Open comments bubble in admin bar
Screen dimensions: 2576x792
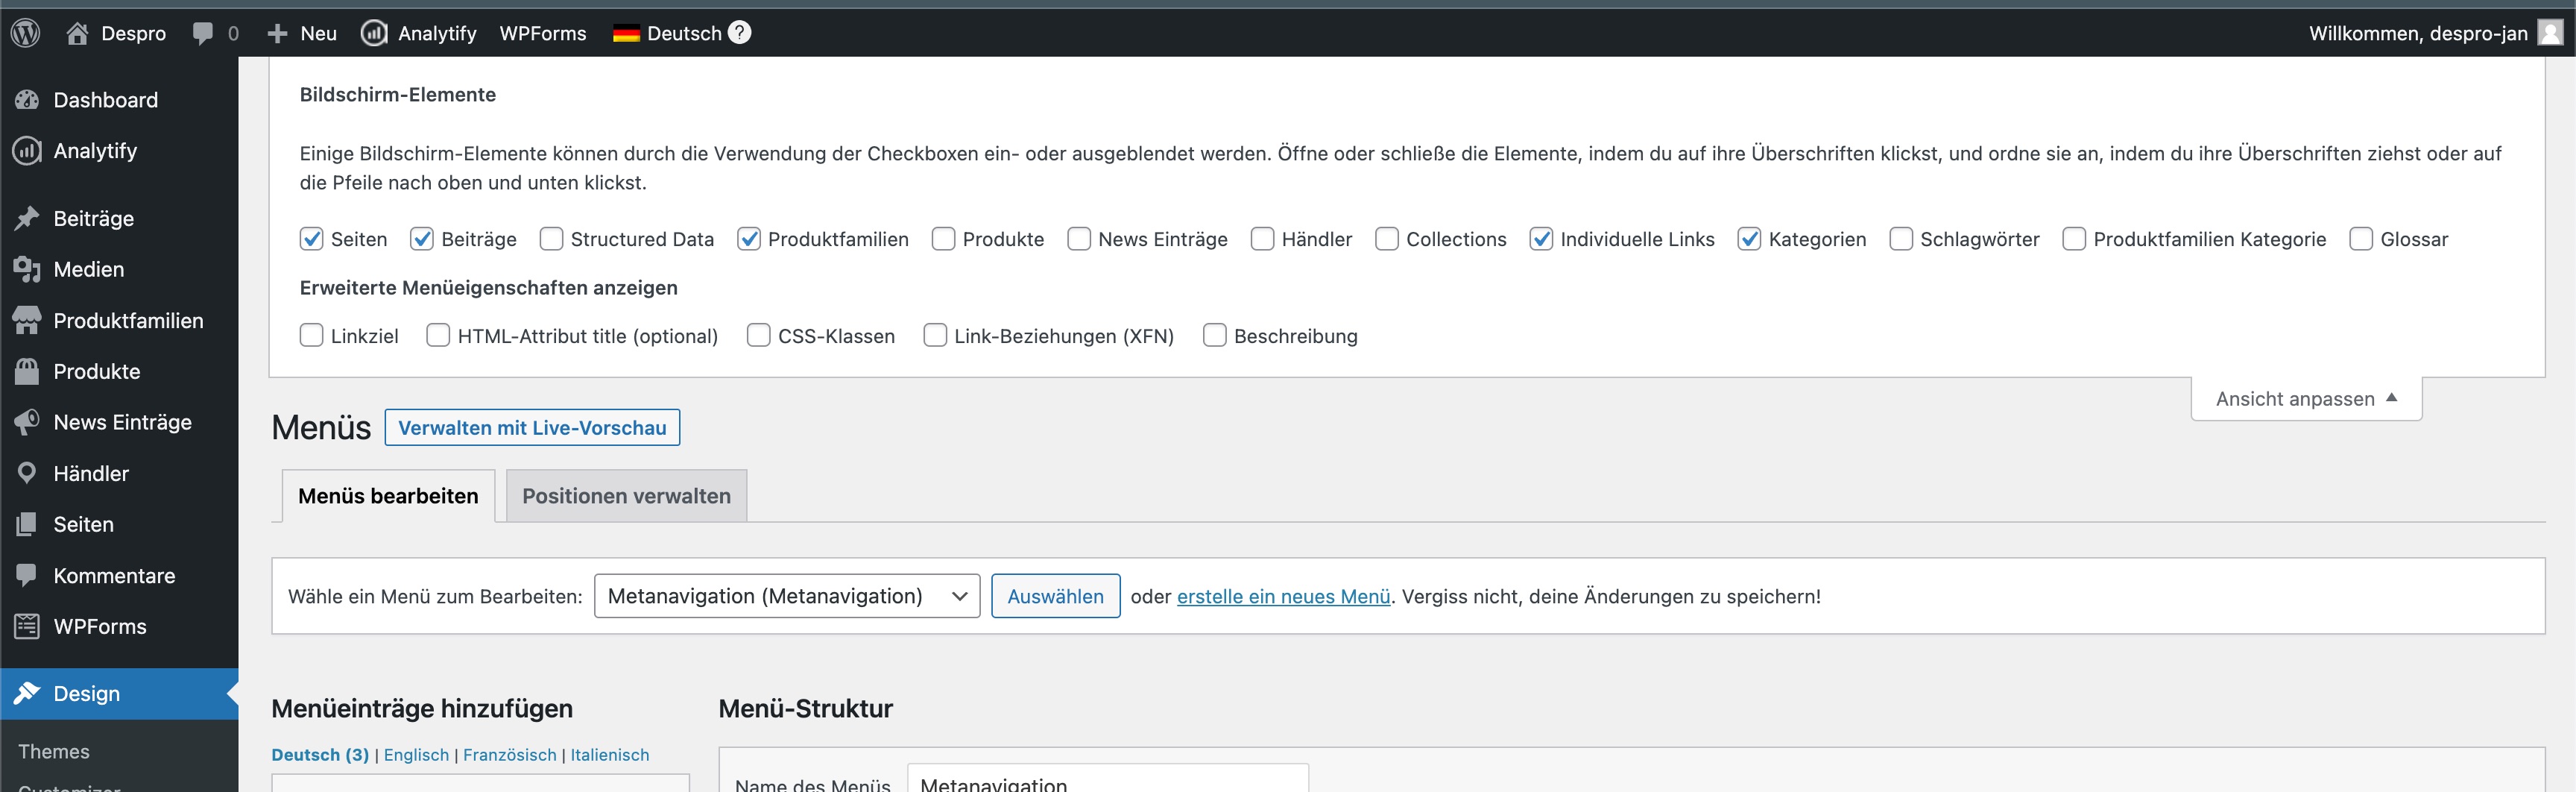(203, 34)
